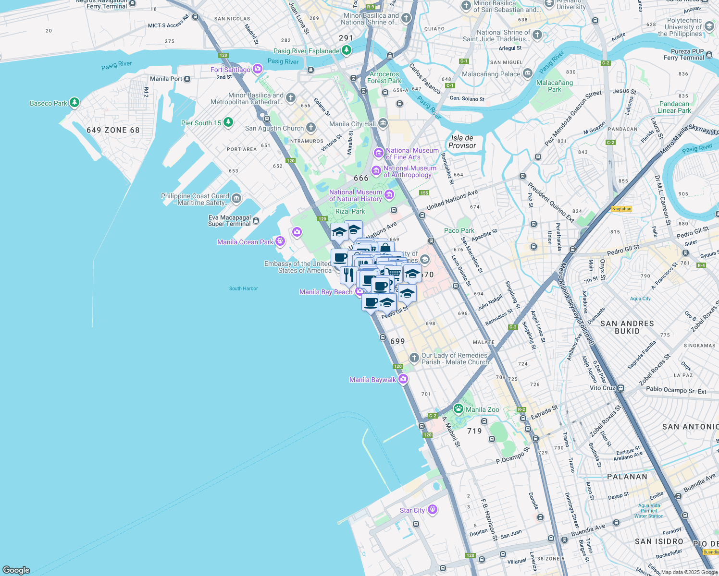The width and height of the screenshot is (719, 576).
Task: Select the 'Paco Park' label
Action: [x=459, y=230]
